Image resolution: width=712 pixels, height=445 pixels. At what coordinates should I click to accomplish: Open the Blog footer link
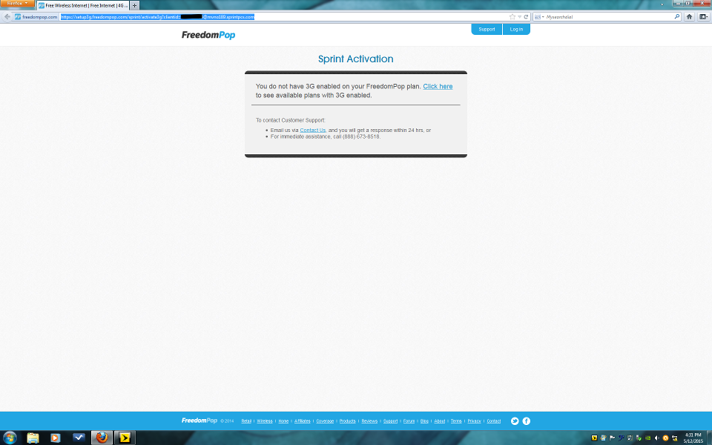tap(424, 421)
